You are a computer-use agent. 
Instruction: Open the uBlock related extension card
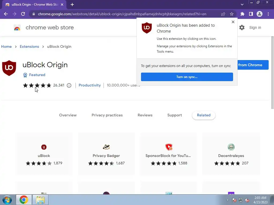pos(44,154)
